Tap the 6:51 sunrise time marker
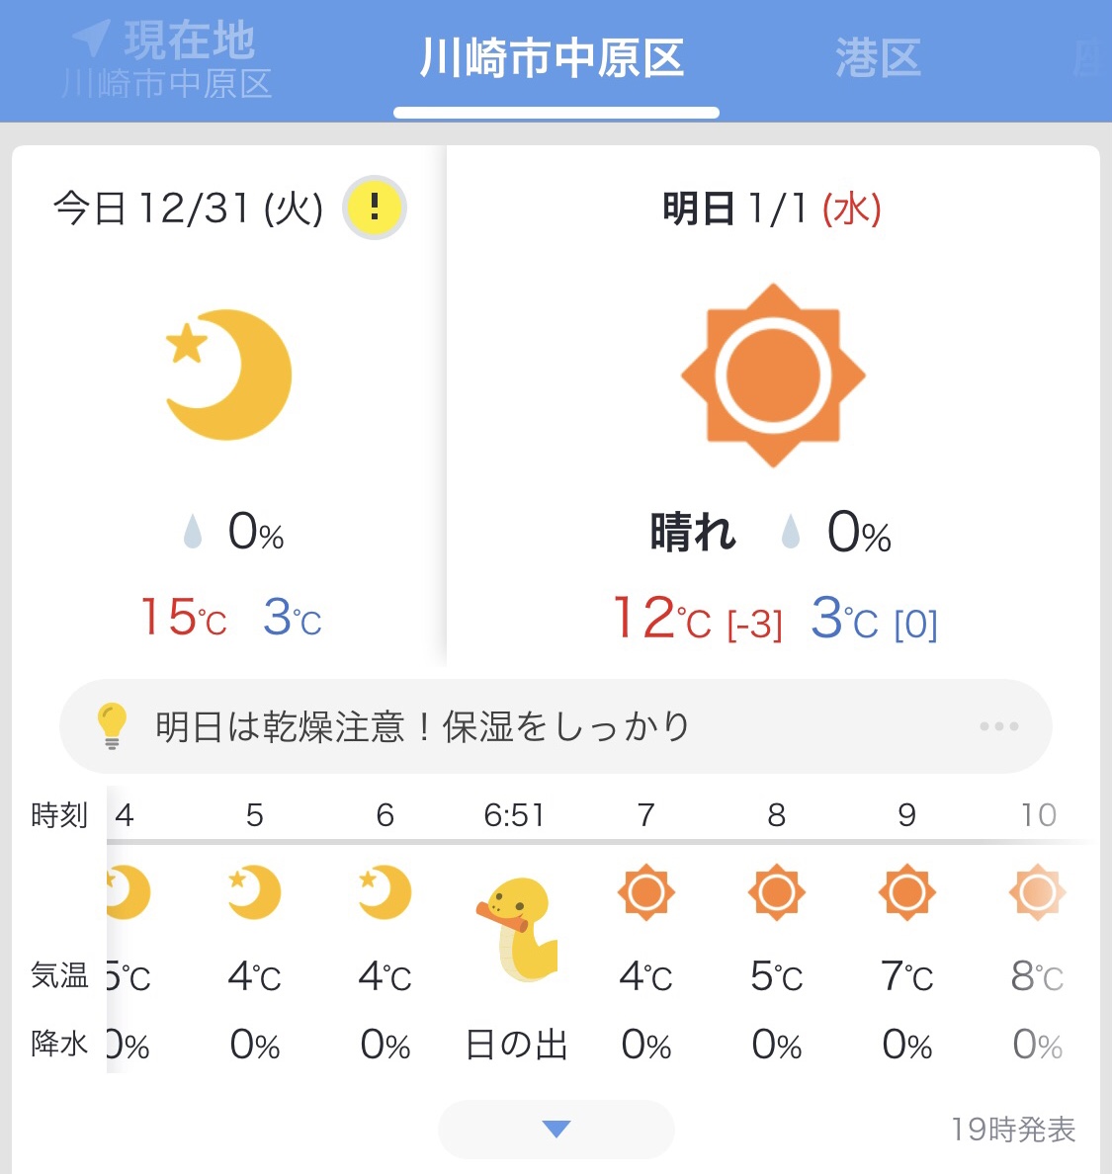 tap(514, 814)
